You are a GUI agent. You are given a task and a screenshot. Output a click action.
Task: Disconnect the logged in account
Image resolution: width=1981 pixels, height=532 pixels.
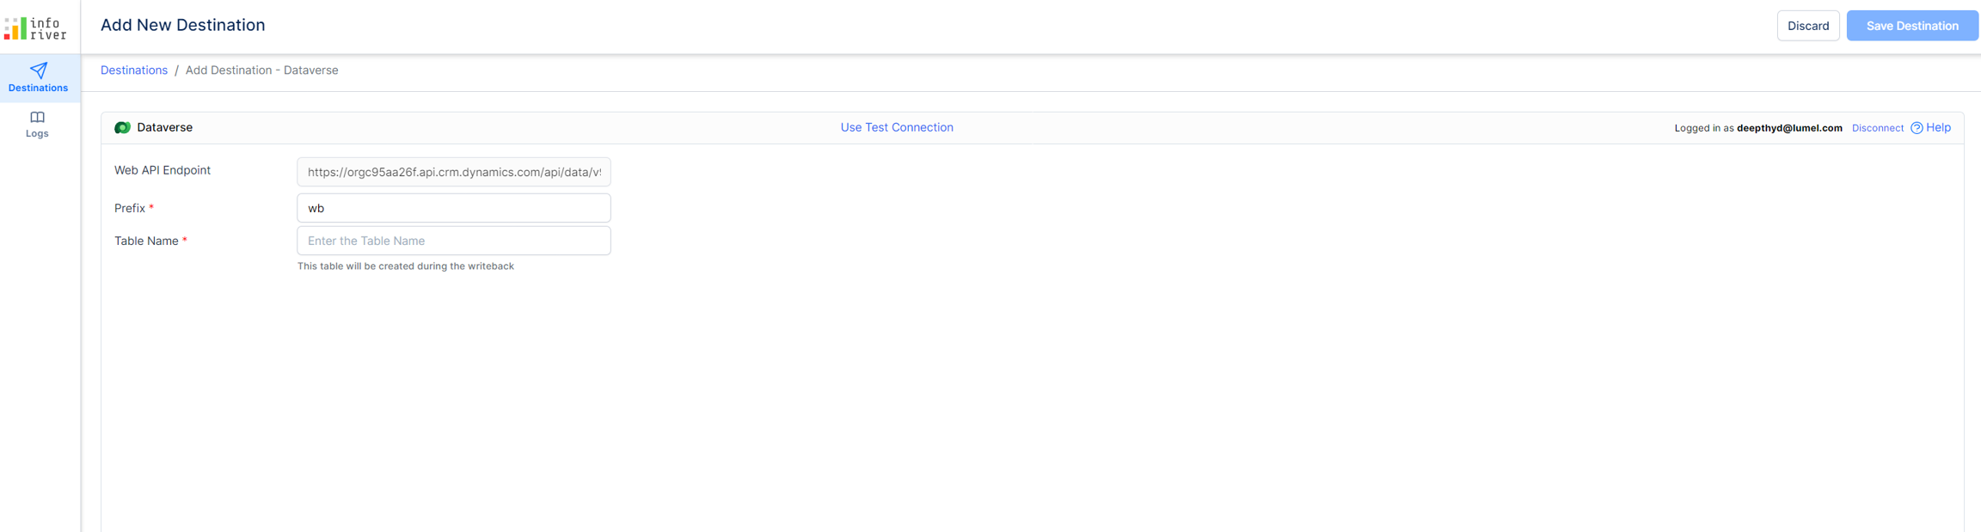1877,128
